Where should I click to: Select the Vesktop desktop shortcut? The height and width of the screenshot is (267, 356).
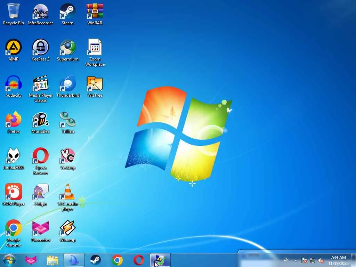pos(68,159)
